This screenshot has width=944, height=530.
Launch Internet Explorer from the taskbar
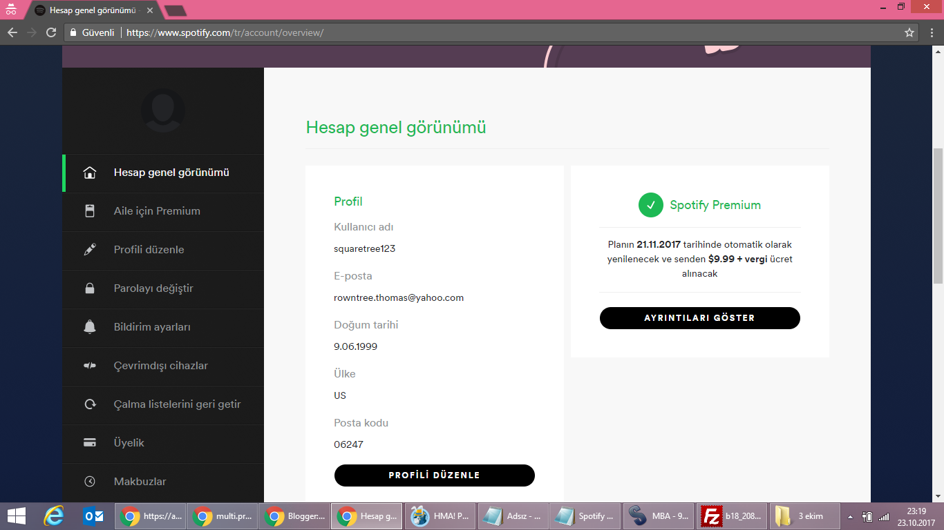[54, 516]
